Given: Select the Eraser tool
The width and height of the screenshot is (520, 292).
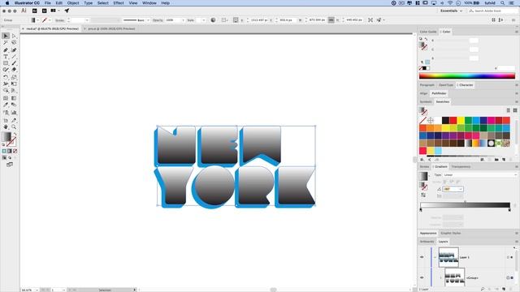Looking at the screenshot, I should tap(14, 70).
